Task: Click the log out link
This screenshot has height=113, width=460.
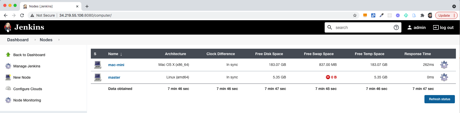Action: 443,27
